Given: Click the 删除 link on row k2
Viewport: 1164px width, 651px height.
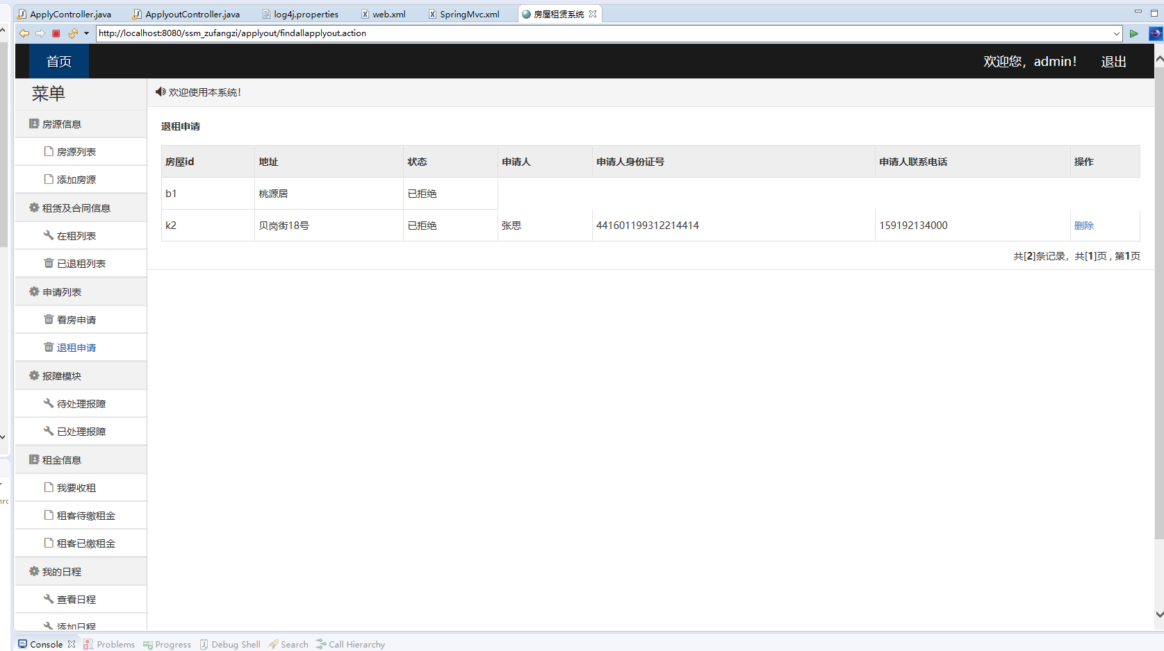Looking at the screenshot, I should point(1084,225).
